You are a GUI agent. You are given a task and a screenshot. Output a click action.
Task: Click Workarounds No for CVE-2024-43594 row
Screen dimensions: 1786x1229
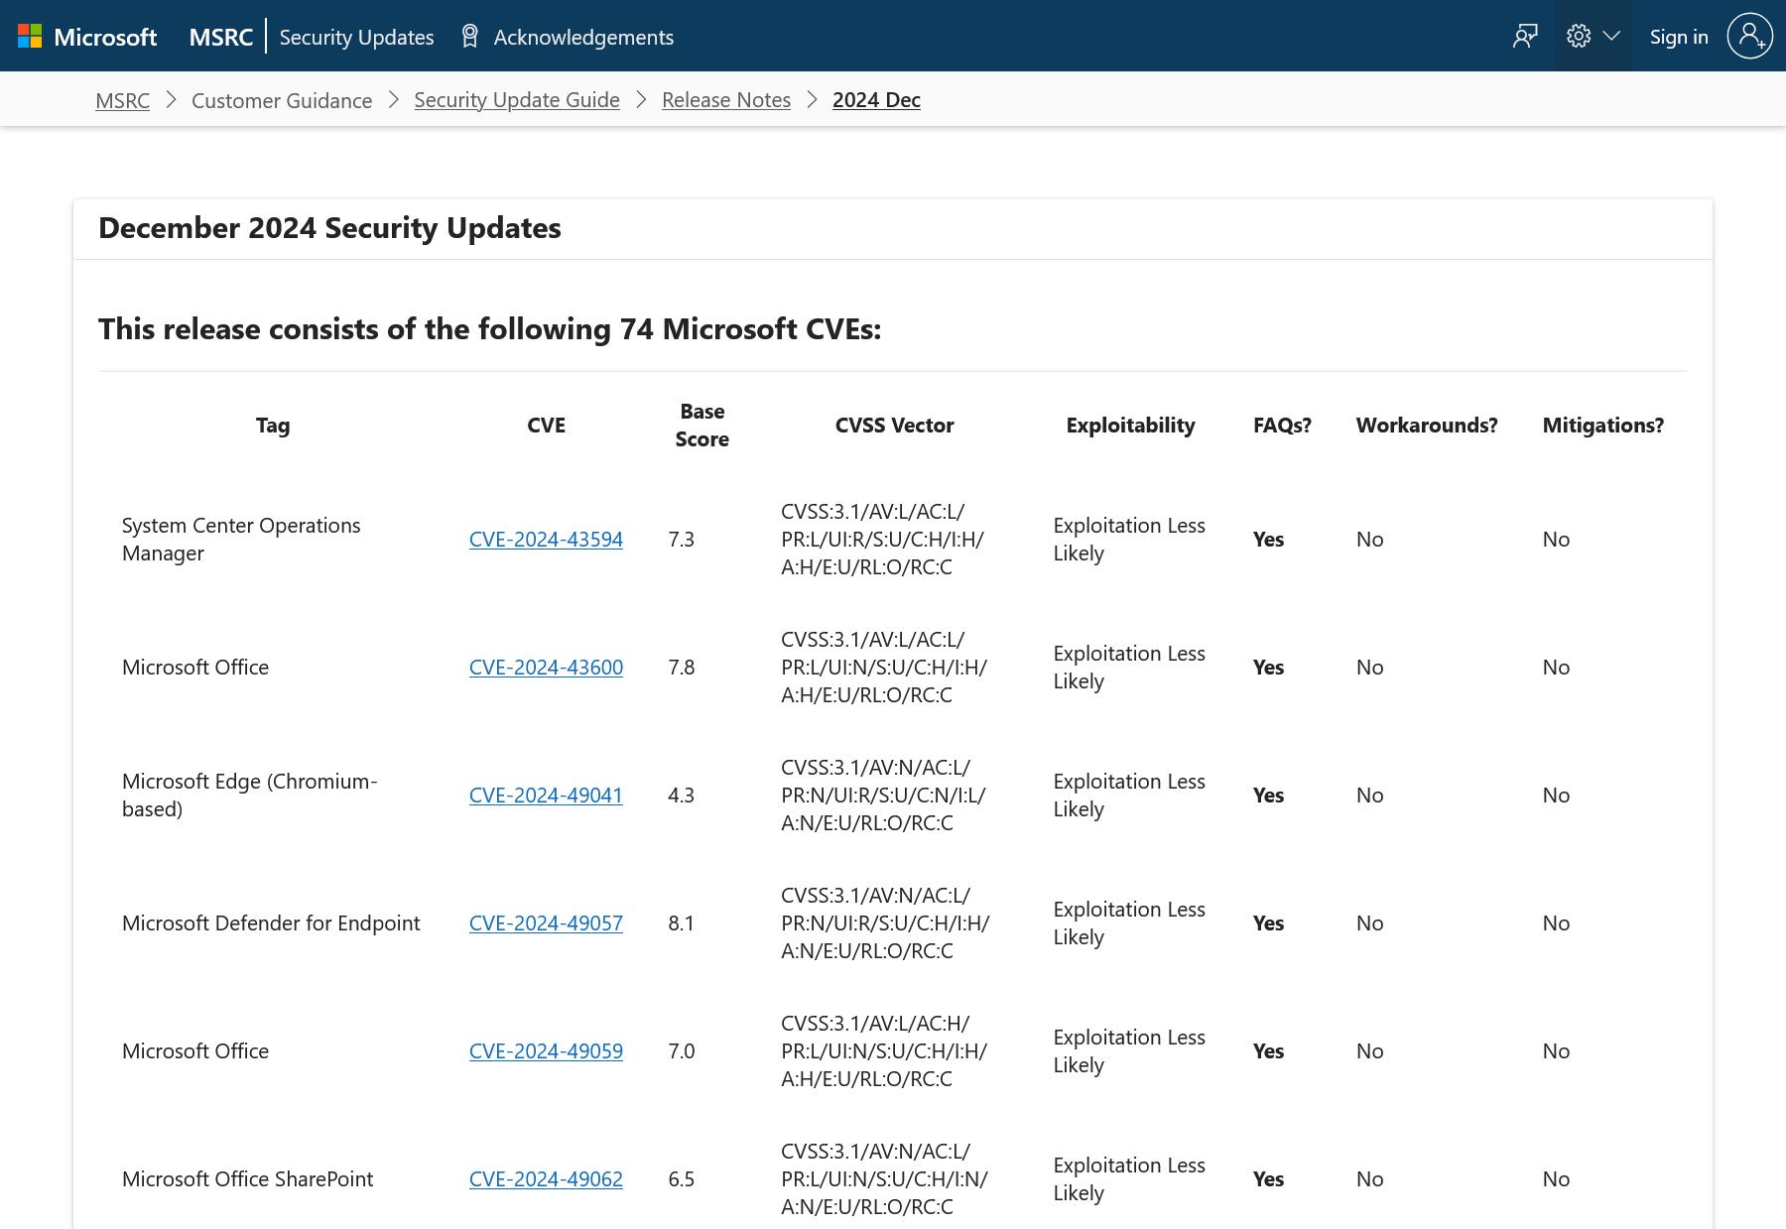pyautogui.click(x=1369, y=539)
